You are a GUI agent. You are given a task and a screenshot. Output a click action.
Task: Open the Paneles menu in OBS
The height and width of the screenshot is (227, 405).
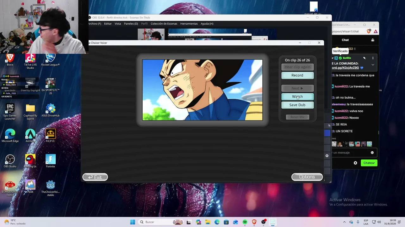(131, 24)
